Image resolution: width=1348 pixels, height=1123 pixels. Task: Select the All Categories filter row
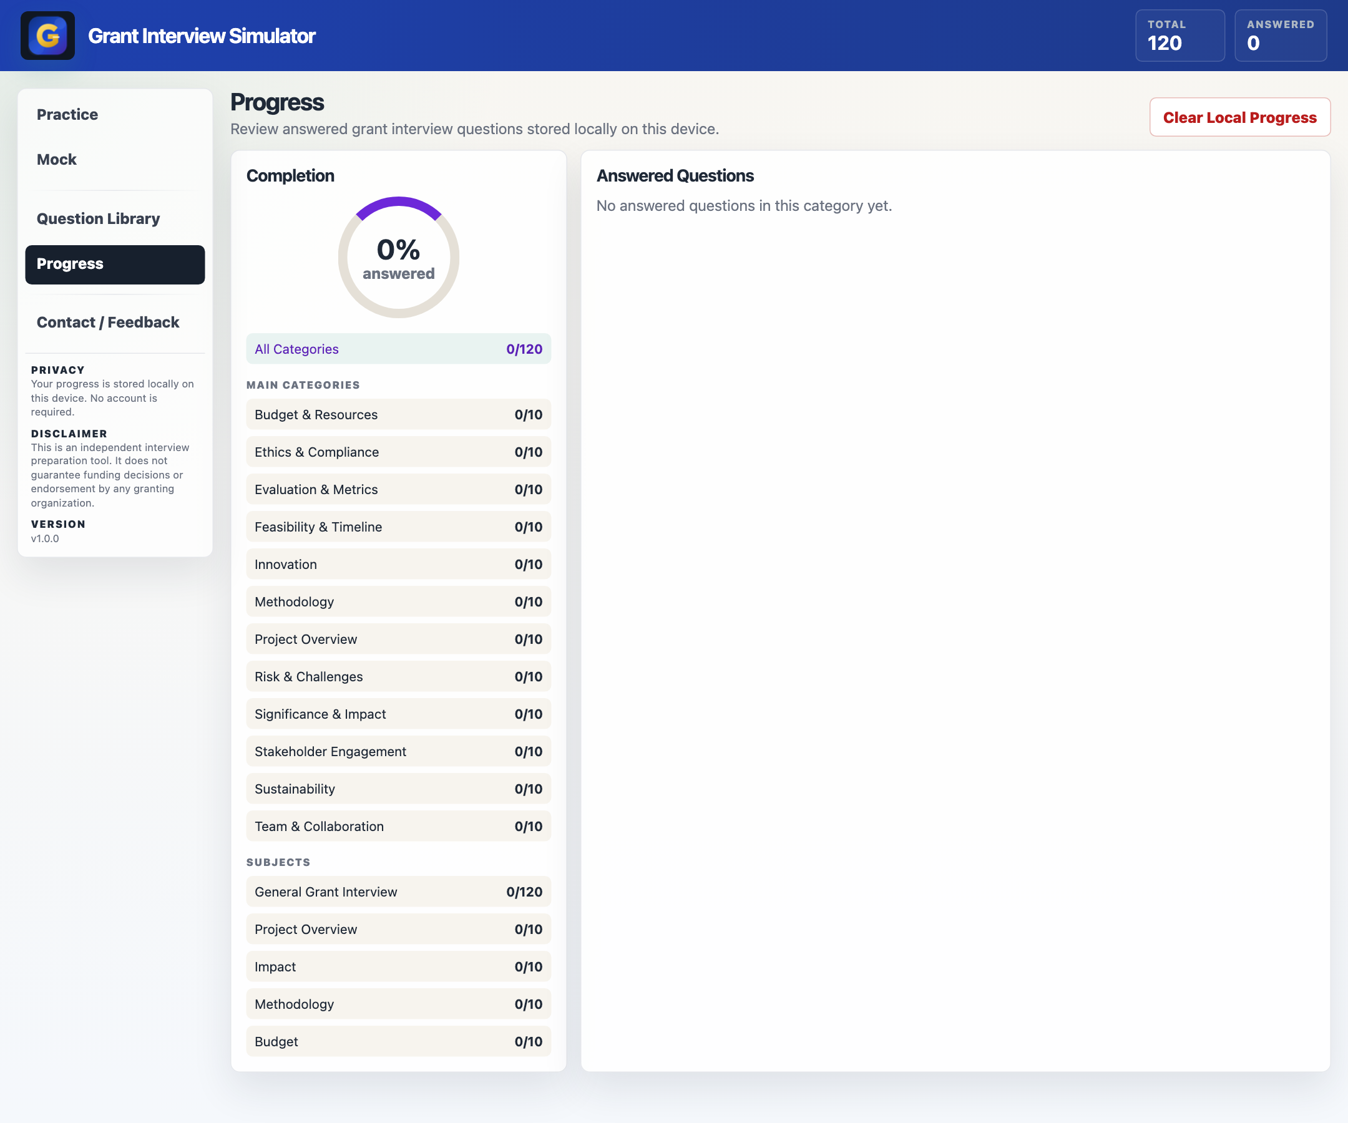click(398, 349)
